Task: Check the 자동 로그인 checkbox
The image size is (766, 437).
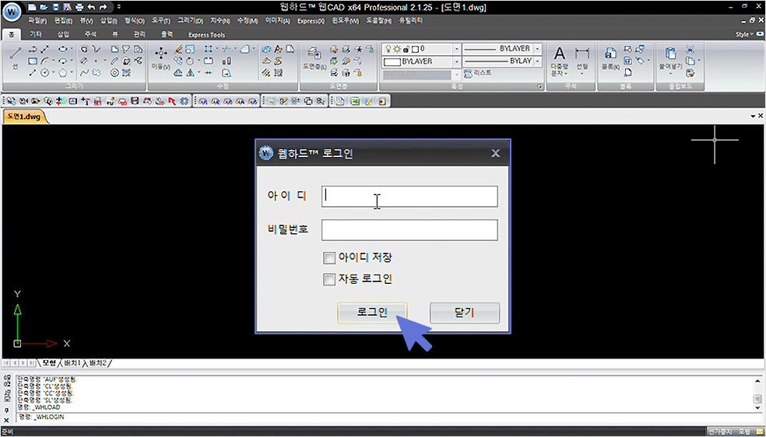Action: (329, 279)
